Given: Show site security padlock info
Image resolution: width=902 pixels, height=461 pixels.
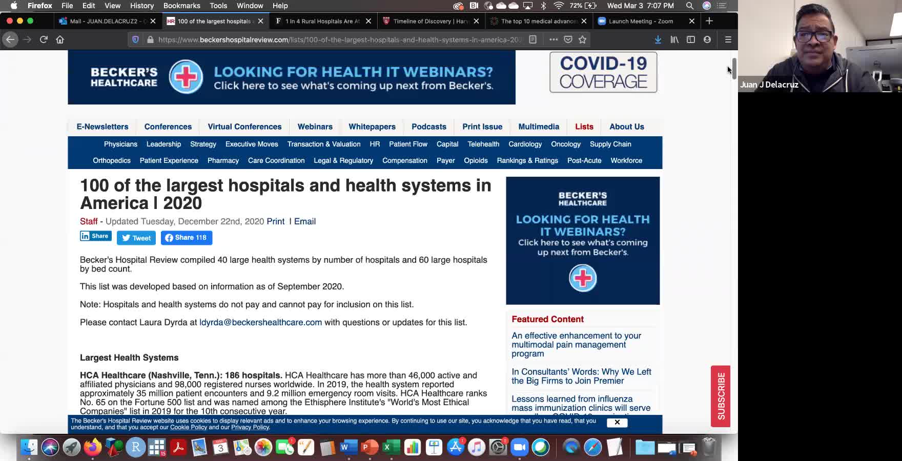Looking at the screenshot, I should (150, 39).
